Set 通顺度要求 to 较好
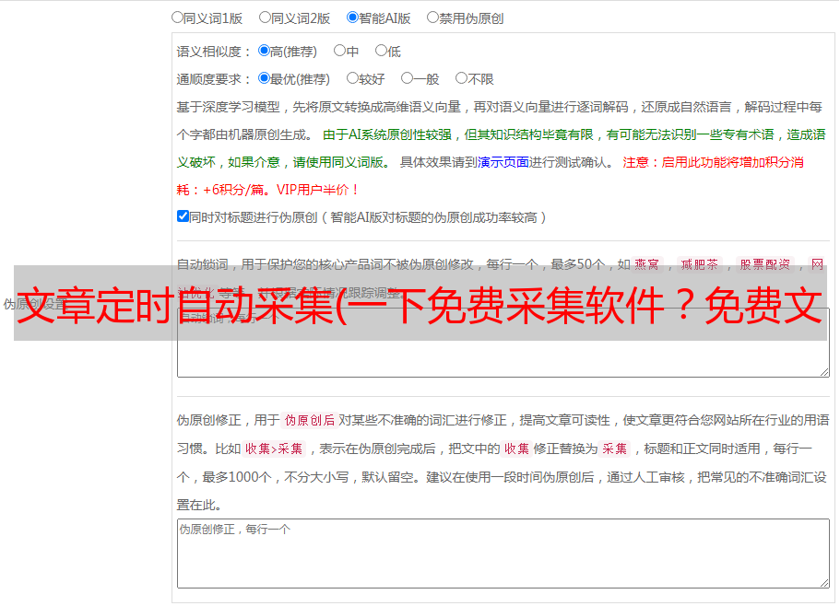 click(x=352, y=78)
